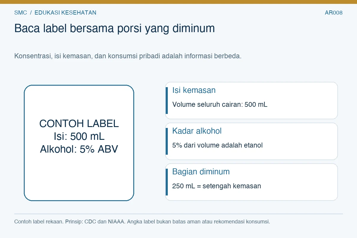The width and height of the screenshot is (357, 238).
Task: Click the Kadar alkohol card heading
Action: [197, 131]
